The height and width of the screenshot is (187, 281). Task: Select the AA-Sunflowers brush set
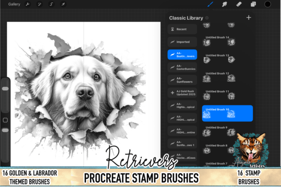(x=182, y=80)
